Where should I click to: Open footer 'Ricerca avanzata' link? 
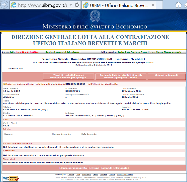click(125, 175)
